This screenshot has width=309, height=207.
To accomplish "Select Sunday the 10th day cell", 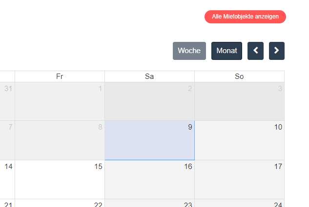I will pos(239,140).
